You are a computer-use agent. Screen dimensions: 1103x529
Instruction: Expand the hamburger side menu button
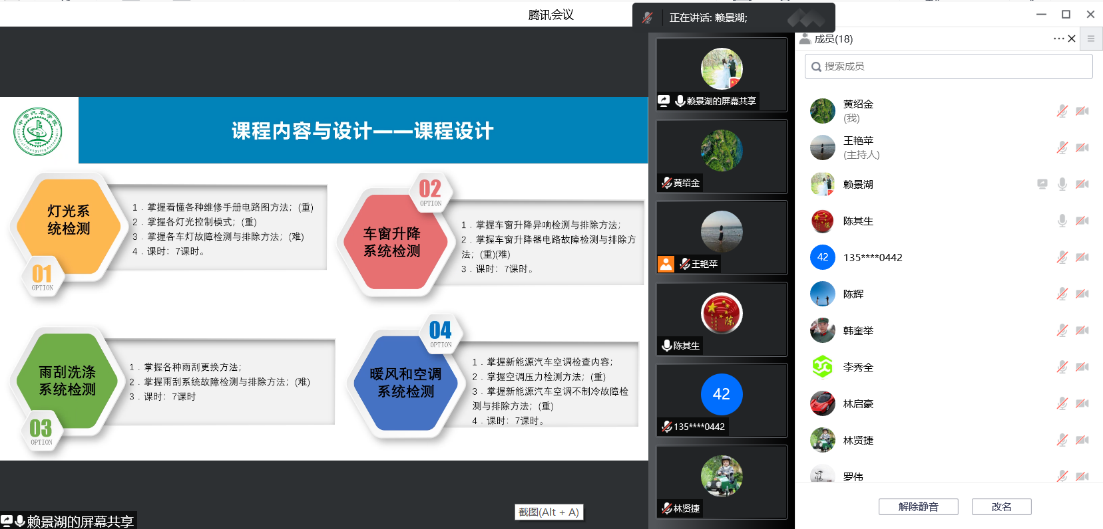coord(1090,39)
